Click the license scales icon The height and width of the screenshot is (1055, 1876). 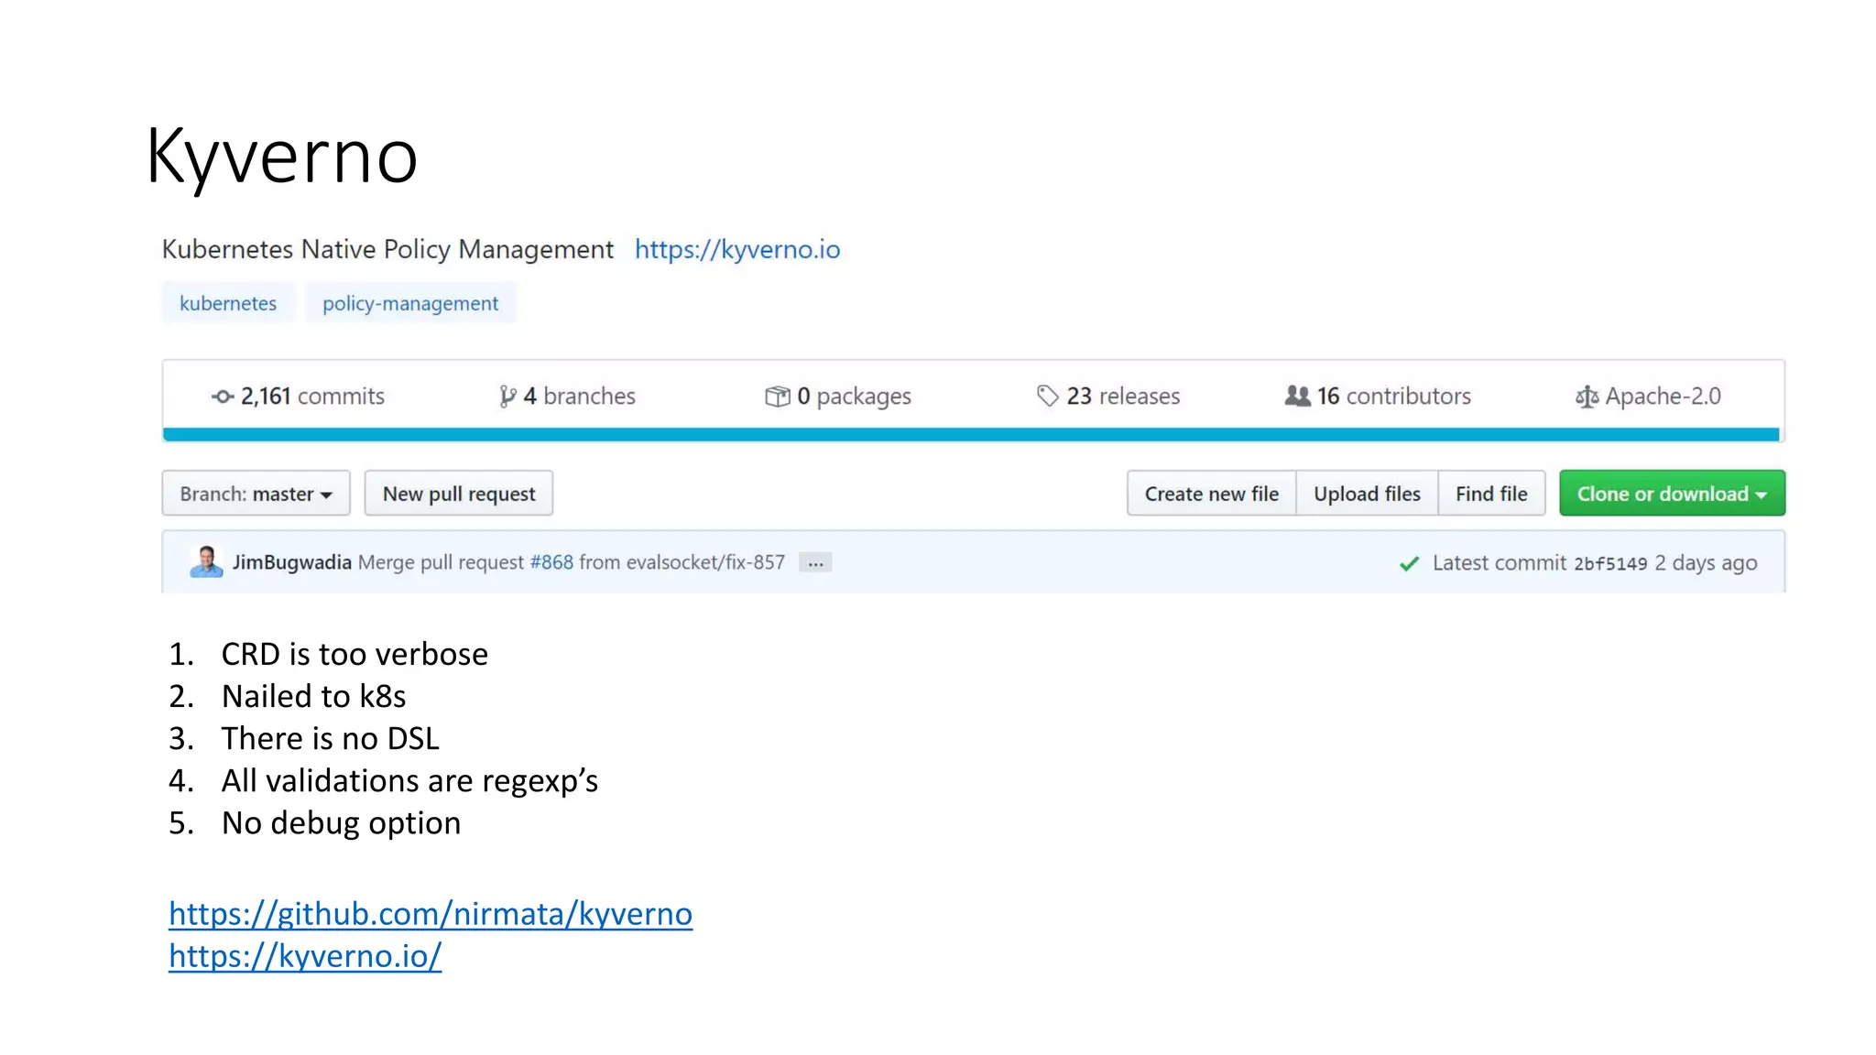[x=1587, y=397]
